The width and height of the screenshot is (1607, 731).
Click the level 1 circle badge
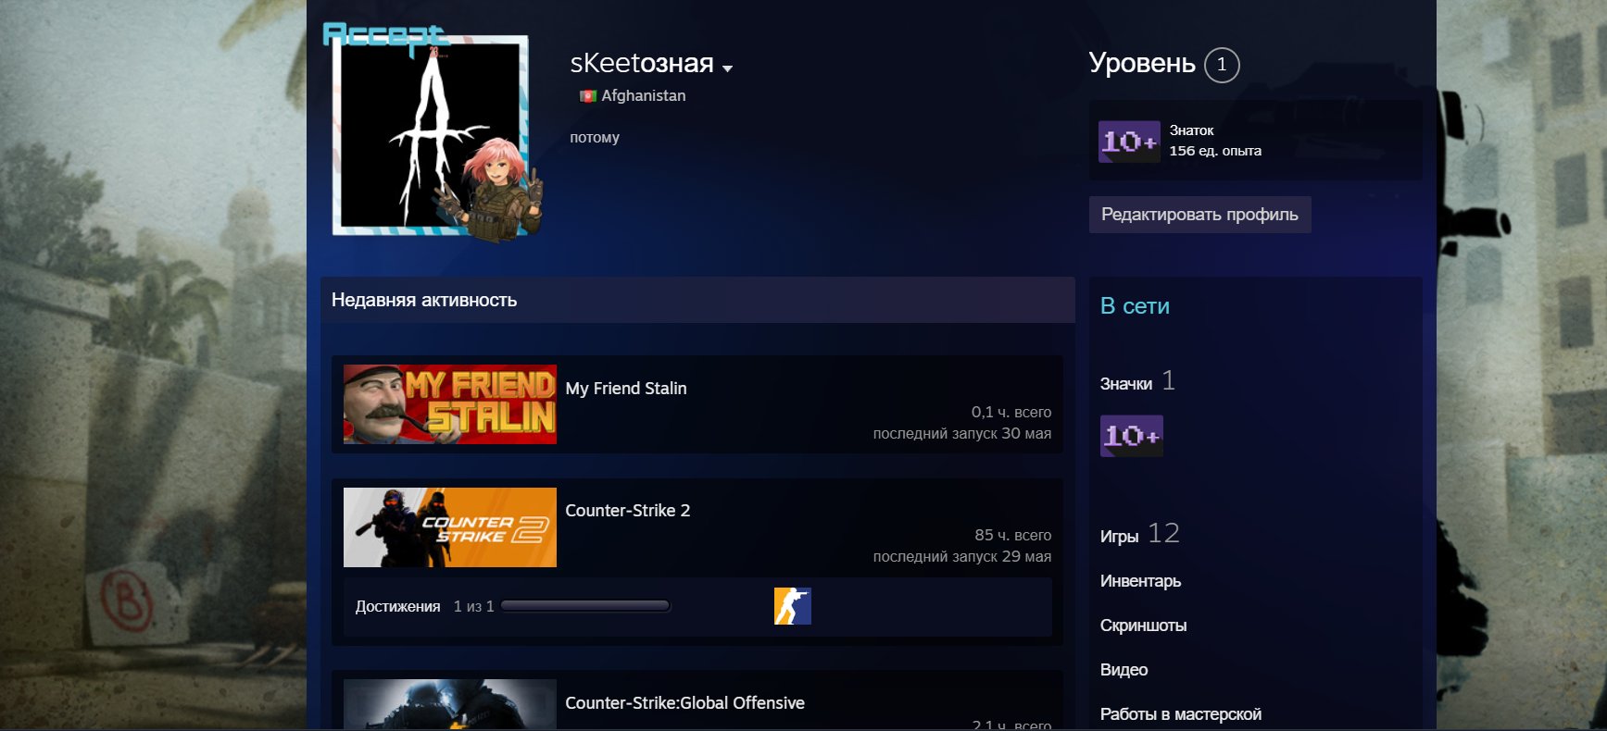click(1222, 65)
